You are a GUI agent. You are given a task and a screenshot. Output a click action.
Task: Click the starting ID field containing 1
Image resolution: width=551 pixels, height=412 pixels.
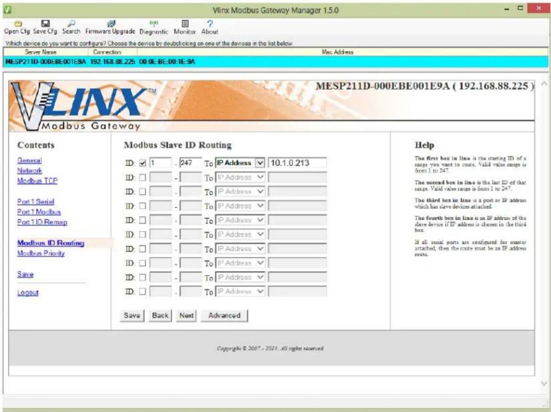161,163
